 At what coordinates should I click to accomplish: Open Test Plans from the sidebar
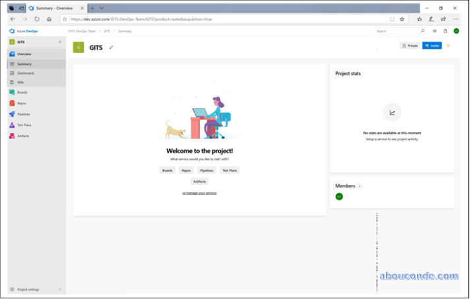tap(24, 125)
